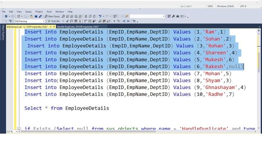Open the editor zoom 213% dropdown
Screen dimensions: 262x147
(16, 131)
